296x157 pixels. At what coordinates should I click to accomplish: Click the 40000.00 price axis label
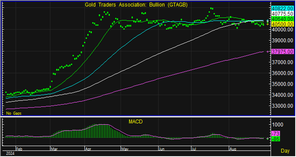pos(283,30)
